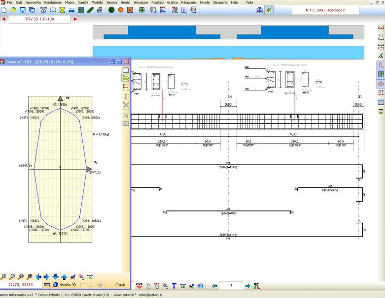The width and height of the screenshot is (385, 298).
Task: Advance to next page with green right arrow
Action: tap(248, 285)
